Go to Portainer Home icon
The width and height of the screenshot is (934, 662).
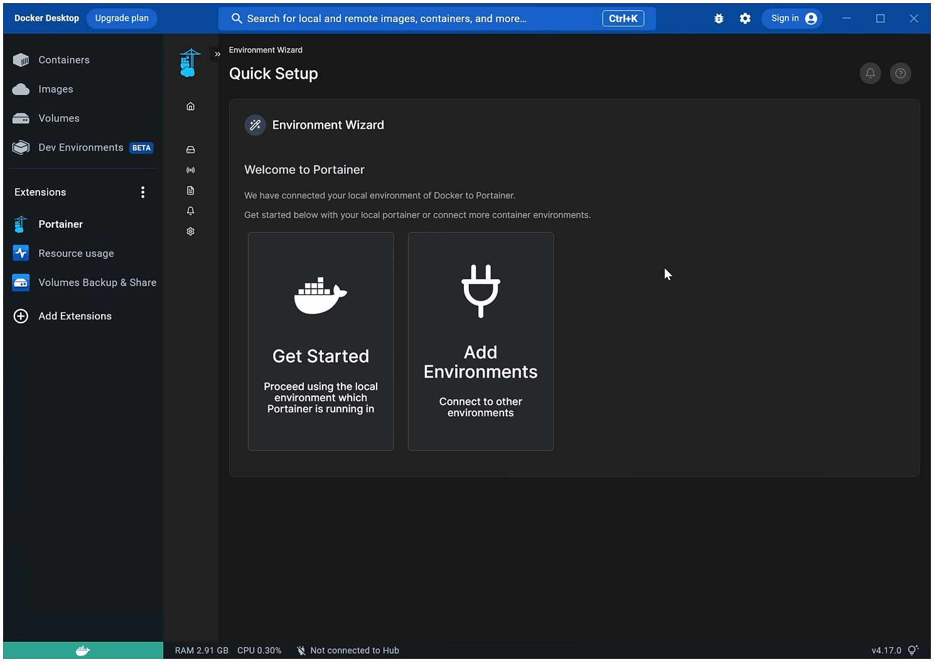pyautogui.click(x=191, y=107)
